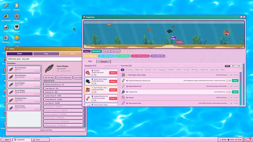Click the Upgrade All Fleet button

pyautogui.click(x=46, y=130)
